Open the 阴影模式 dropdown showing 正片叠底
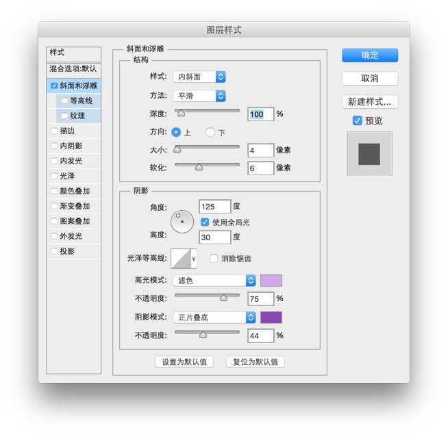The width and height of the screenshot is (448, 438). (x=214, y=318)
